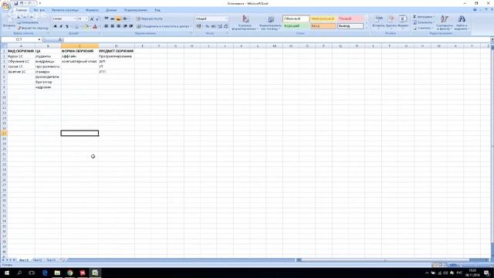Align text left

pyautogui.click(x=107, y=26)
